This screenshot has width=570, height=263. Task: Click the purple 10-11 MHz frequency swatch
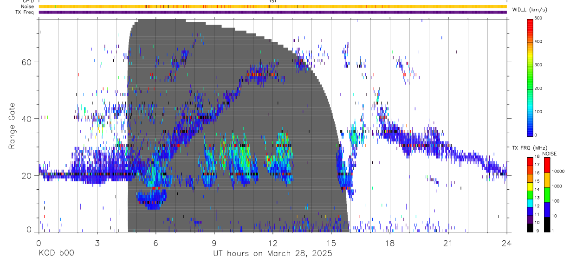coord(530,219)
